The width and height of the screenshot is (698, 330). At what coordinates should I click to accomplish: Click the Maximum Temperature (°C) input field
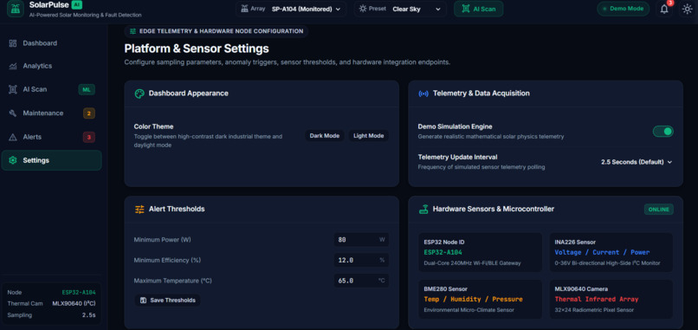361,281
